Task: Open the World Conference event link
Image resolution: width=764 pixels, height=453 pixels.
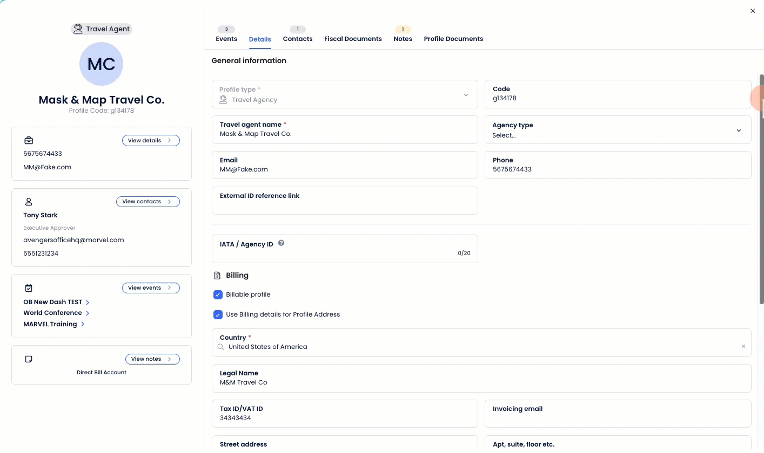Action: [x=53, y=313]
